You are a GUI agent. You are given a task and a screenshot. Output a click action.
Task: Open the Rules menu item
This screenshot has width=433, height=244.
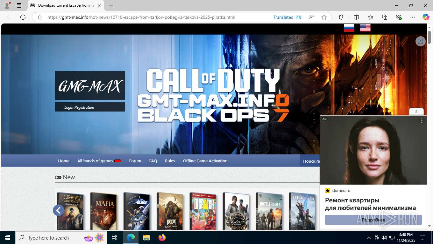pyautogui.click(x=170, y=161)
